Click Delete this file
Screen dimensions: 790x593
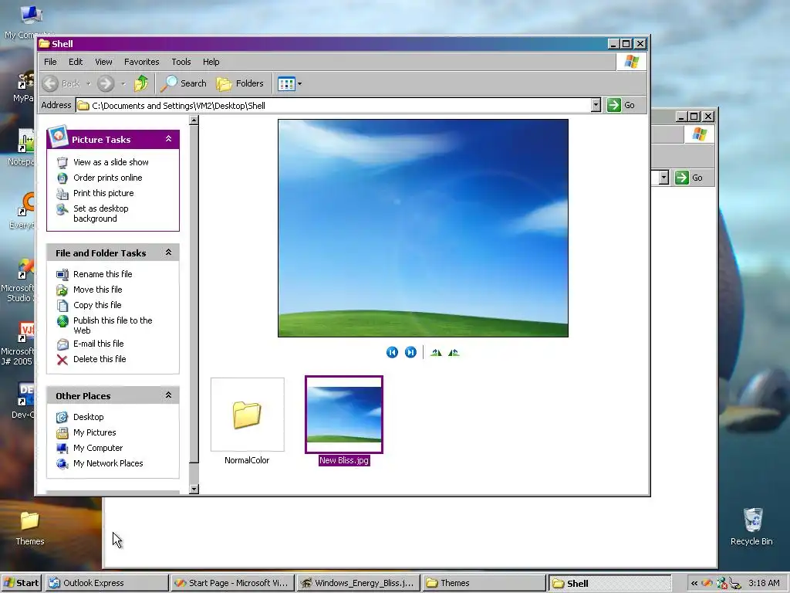click(x=100, y=359)
